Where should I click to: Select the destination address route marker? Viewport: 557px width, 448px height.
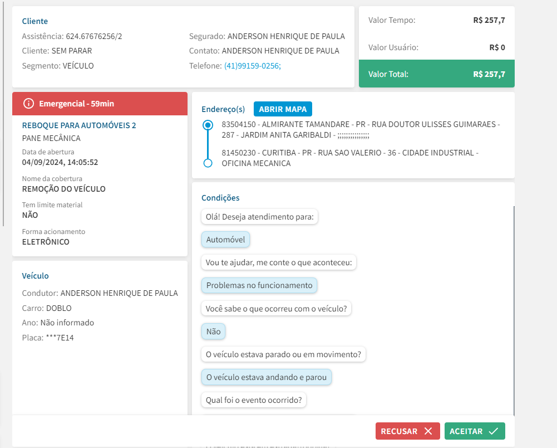(x=208, y=163)
